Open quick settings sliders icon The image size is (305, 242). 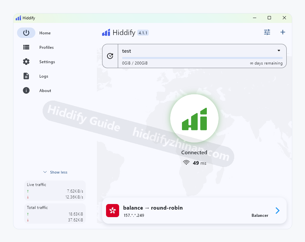[267, 32]
